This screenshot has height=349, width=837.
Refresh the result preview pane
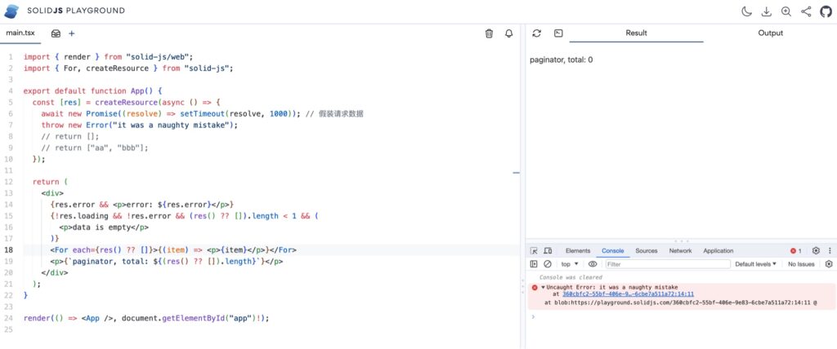(536, 33)
